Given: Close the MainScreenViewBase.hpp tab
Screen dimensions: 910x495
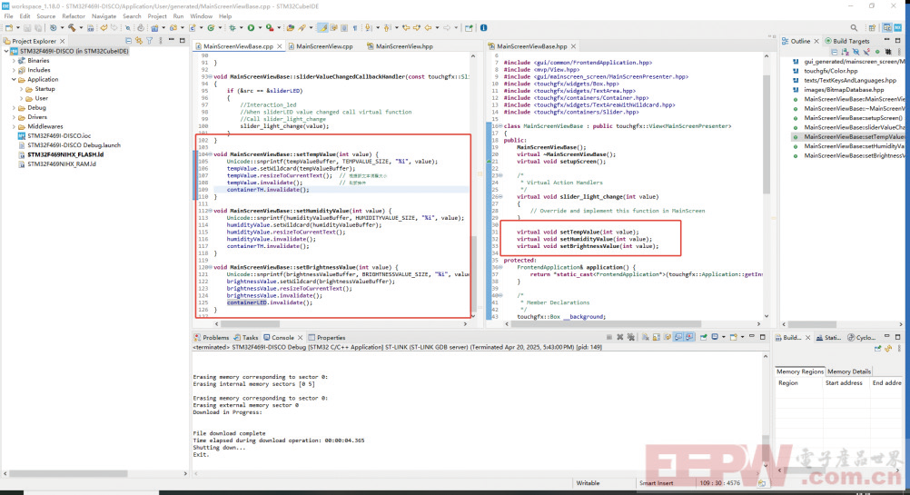Looking at the screenshot, I should tap(573, 46).
